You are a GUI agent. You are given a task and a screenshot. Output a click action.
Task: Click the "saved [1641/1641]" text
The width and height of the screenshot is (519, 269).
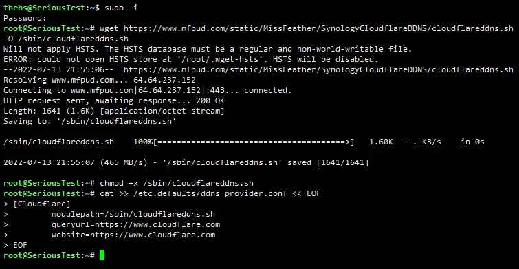click(328, 162)
